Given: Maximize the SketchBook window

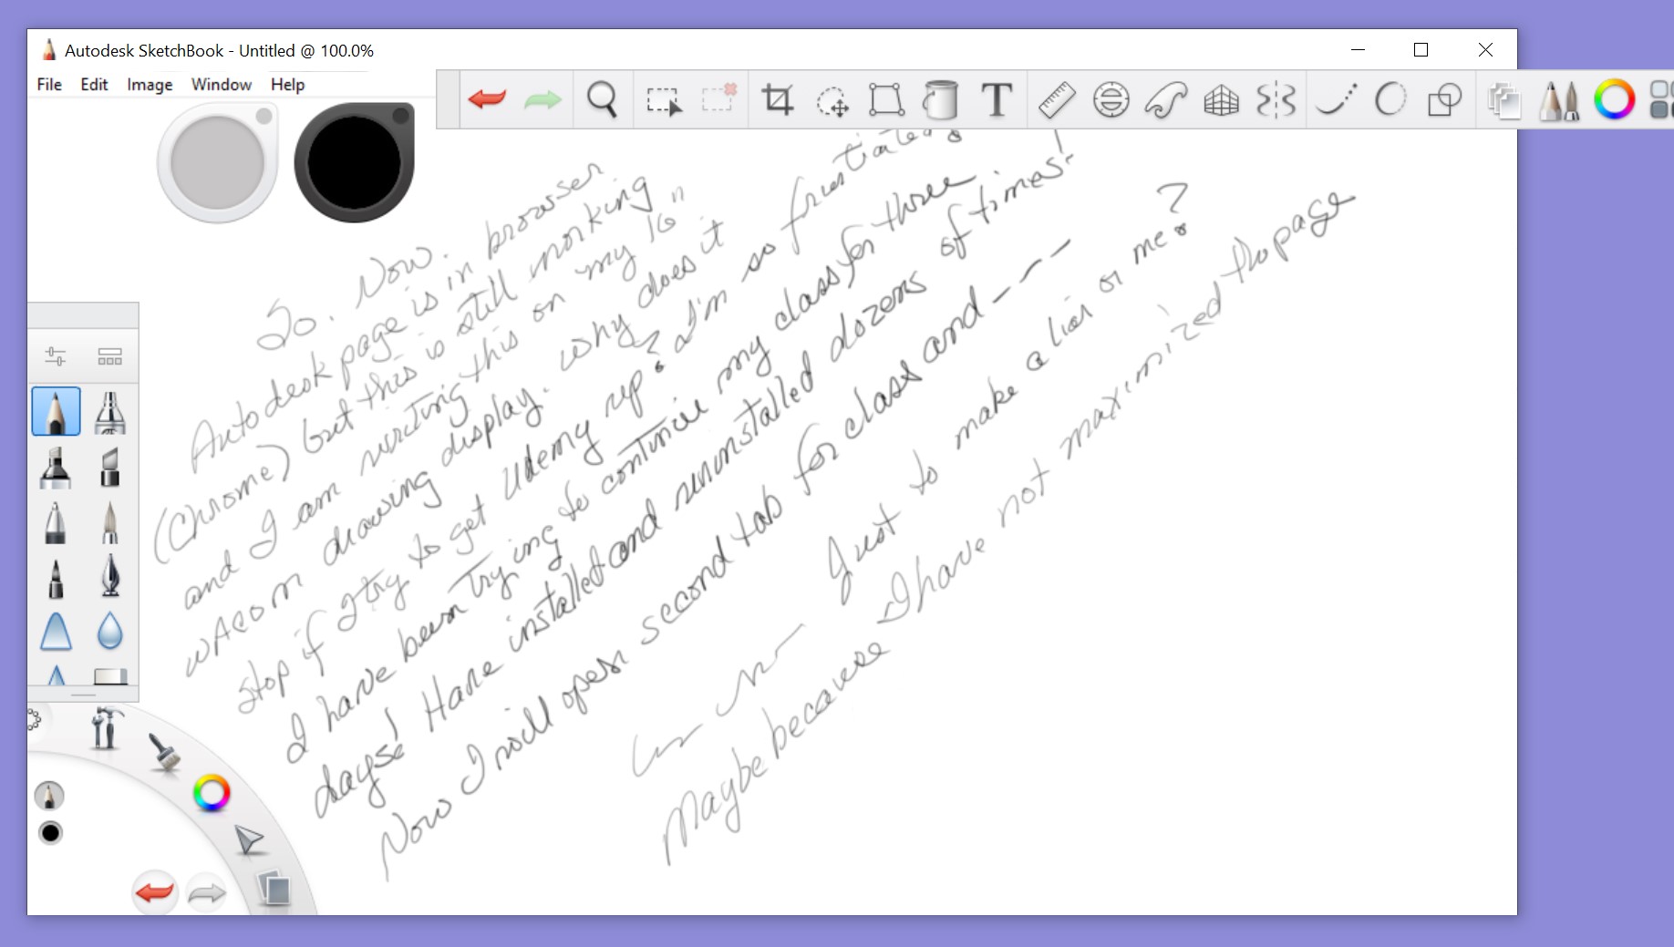Looking at the screenshot, I should point(1421,50).
